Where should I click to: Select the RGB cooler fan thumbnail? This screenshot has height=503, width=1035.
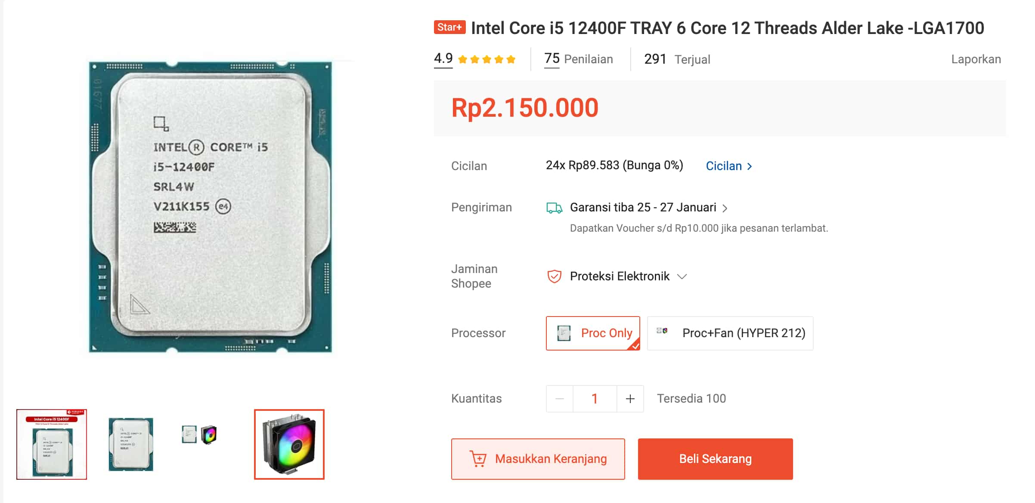click(x=289, y=444)
